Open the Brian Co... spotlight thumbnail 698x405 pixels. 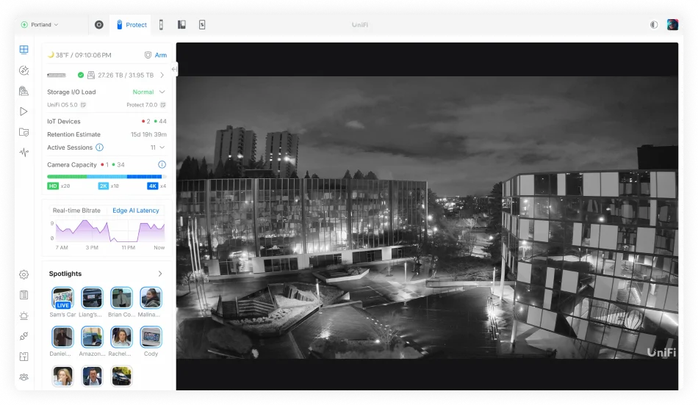(121, 298)
